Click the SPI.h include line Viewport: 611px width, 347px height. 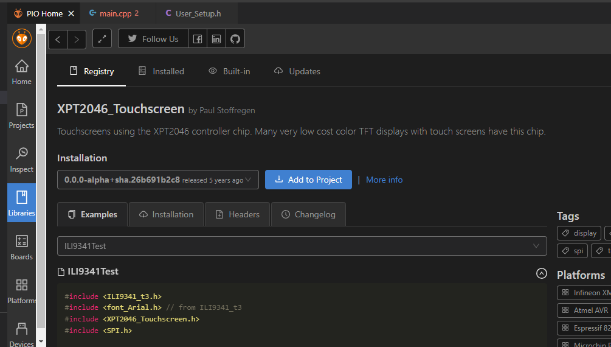pyautogui.click(x=98, y=330)
